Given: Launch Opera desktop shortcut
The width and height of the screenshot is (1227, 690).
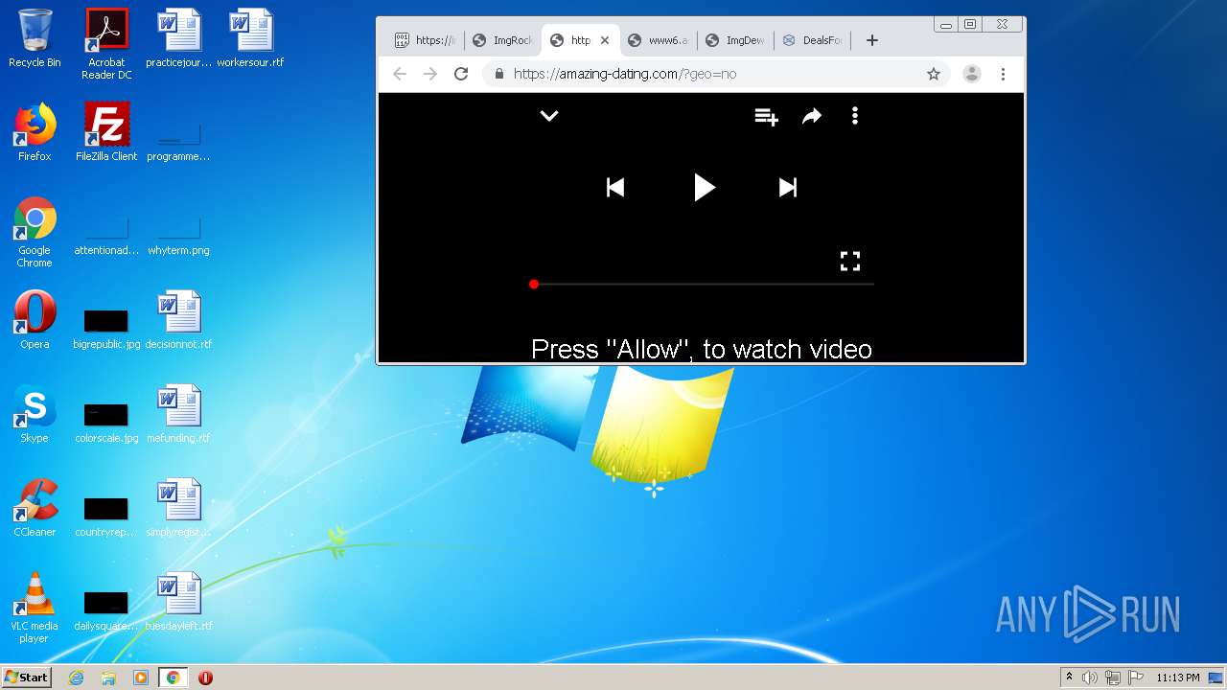Looking at the screenshot, I should tap(35, 320).
